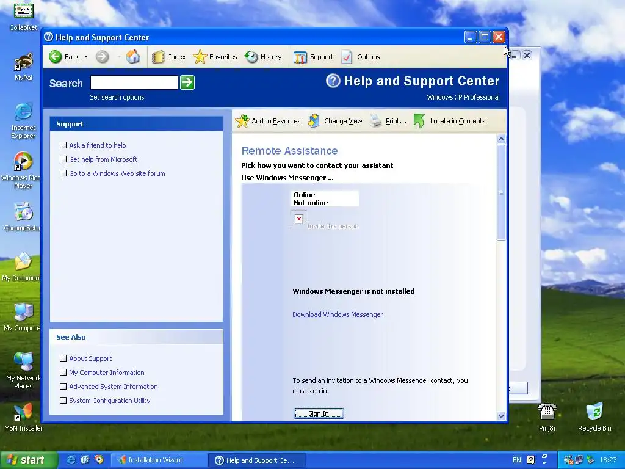Click the help question mark tray icon
625x469 pixels.
click(x=530, y=460)
